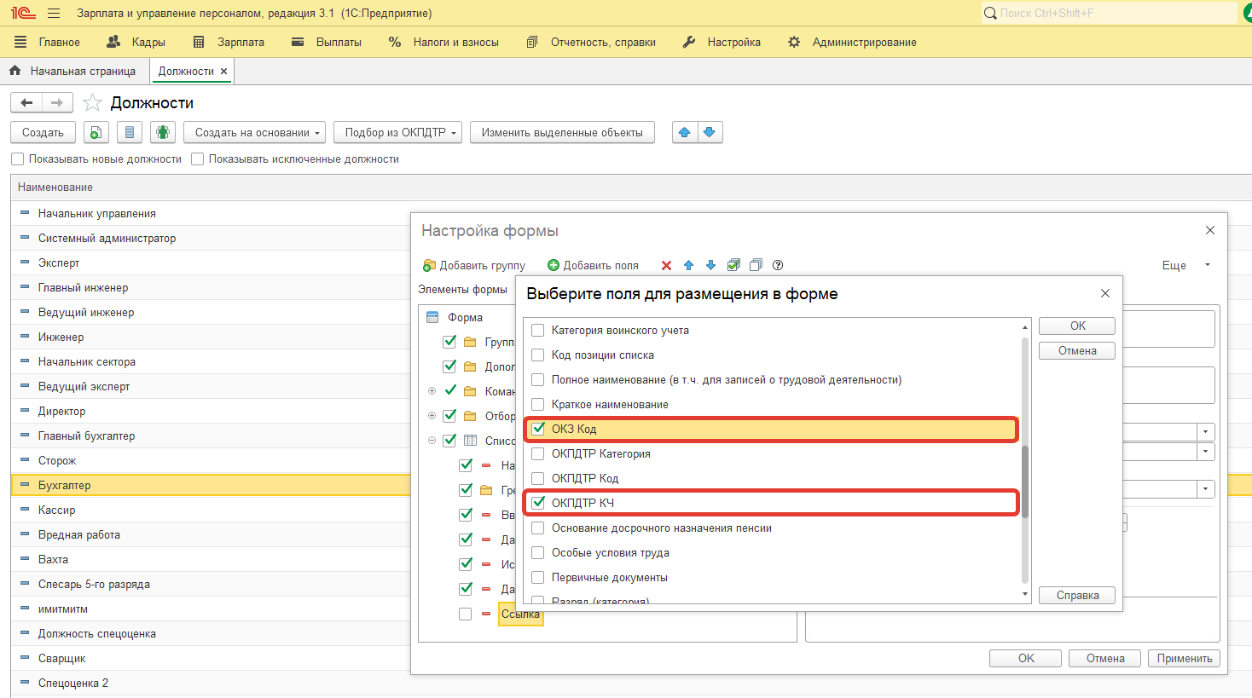Click the check-all icon in Настройка формы toolbar
Screen dimensions: 1252x698
[x=733, y=265]
